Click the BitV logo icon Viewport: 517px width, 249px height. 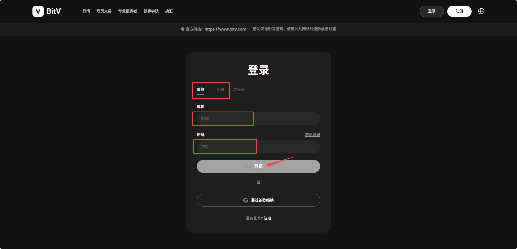pyautogui.click(x=38, y=11)
